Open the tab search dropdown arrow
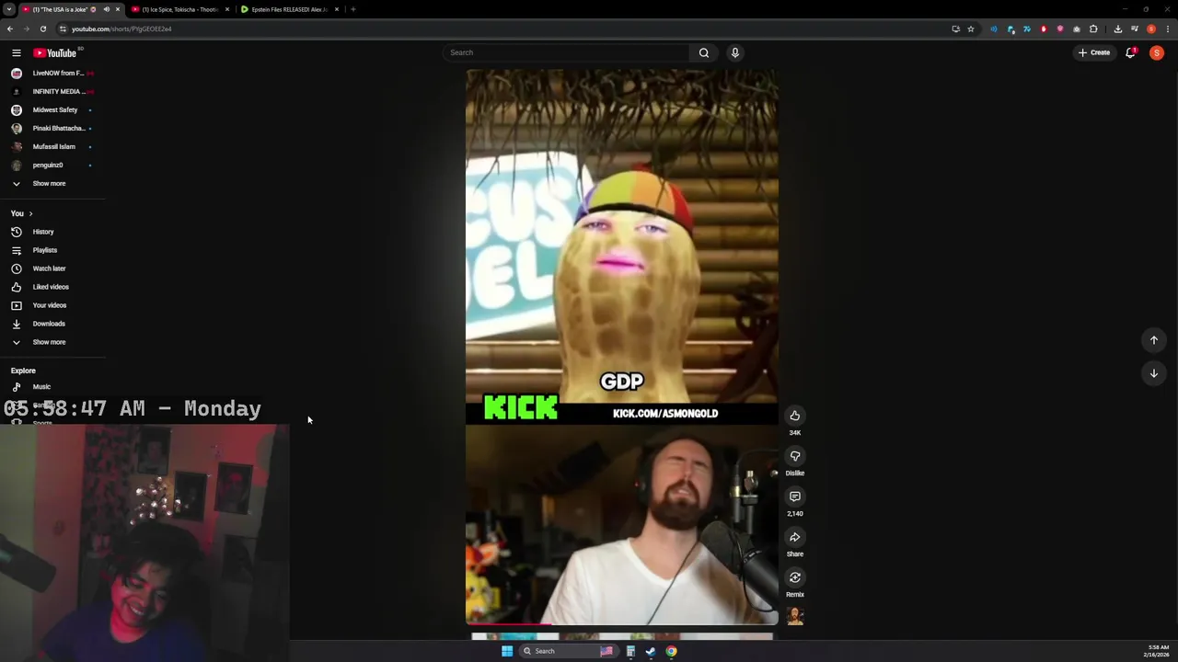Image resolution: width=1178 pixels, height=662 pixels. [x=8, y=9]
